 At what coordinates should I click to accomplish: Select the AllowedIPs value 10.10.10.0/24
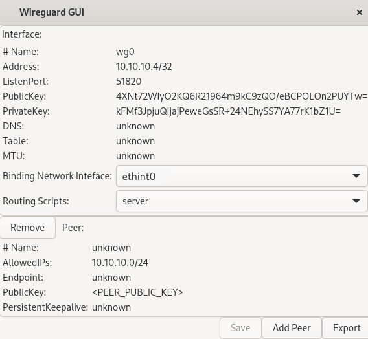coord(120,263)
